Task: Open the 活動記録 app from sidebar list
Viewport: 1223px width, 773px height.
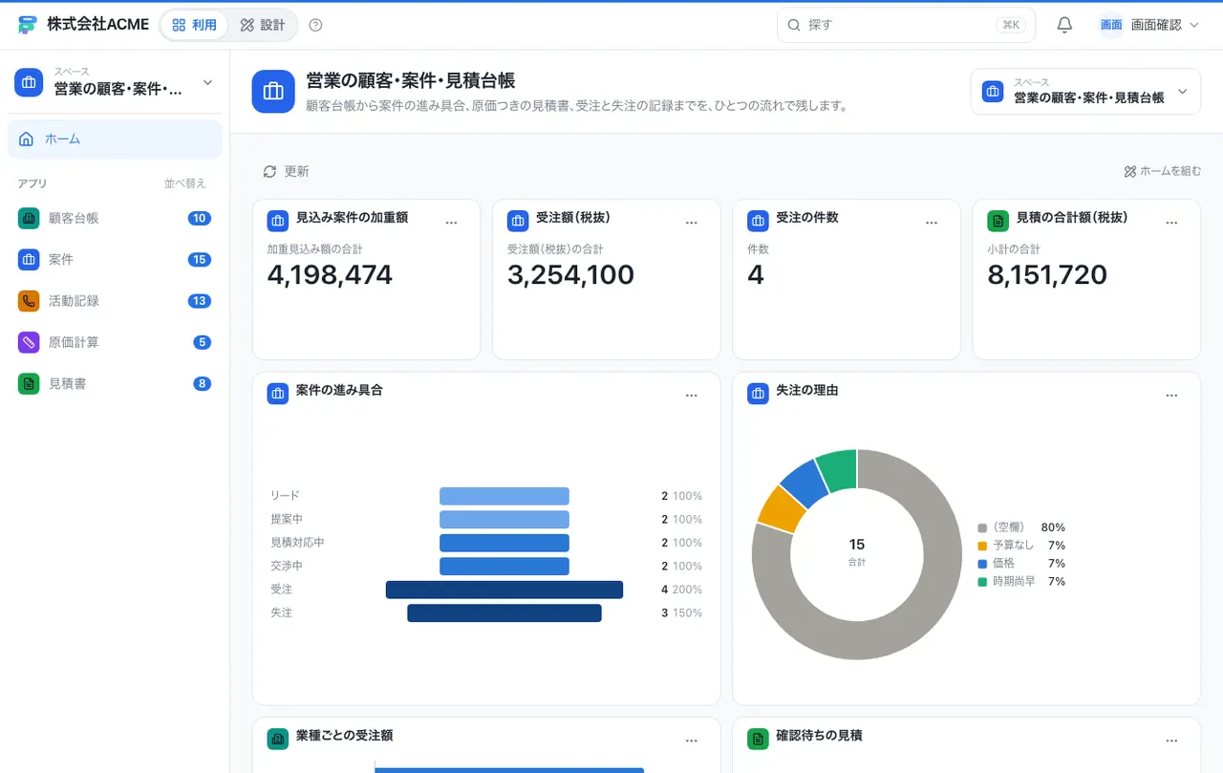Action: [x=115, y=300]
